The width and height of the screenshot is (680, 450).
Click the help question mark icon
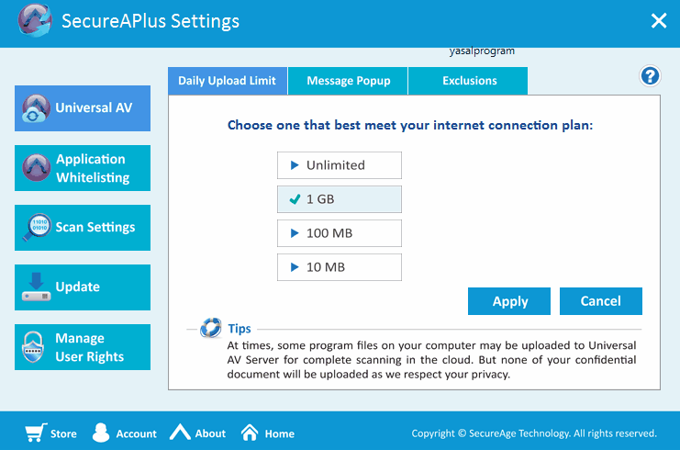tap(651, 76)
